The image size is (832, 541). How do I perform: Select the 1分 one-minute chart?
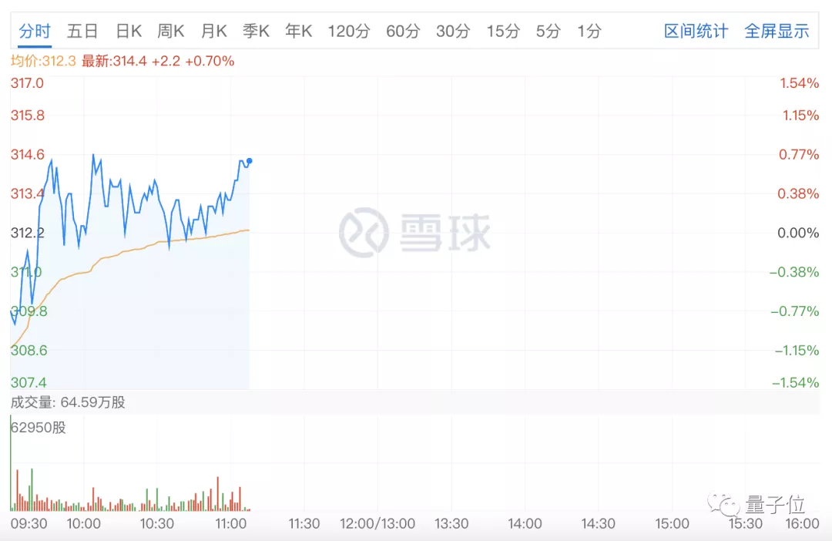click(587, 31)
